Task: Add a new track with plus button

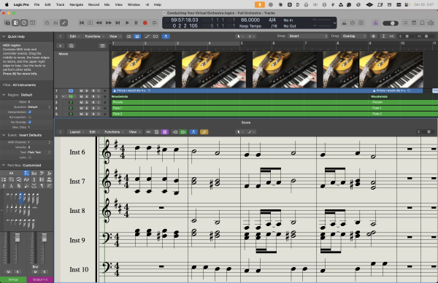Action: pos(61,46)
